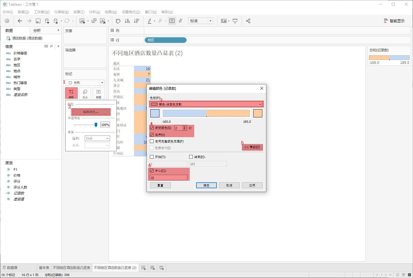The width and height of the screenshot is (413, 278).
Task: Click the light blue start color swatch
Action: click(x=155, y=113)
